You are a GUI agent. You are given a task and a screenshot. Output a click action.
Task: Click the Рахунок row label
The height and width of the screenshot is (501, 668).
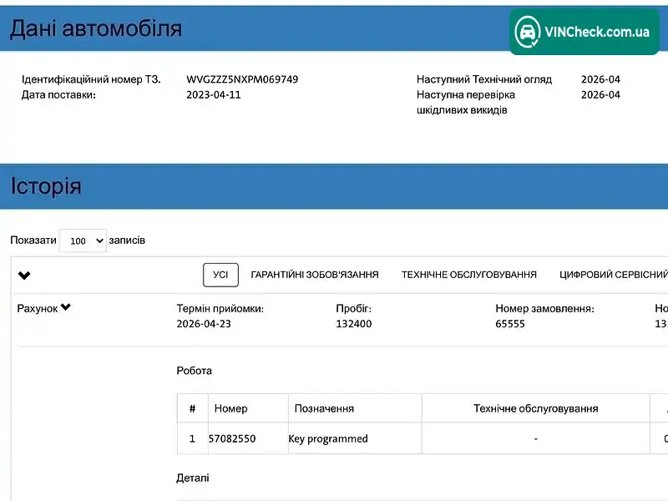[38, 308]
